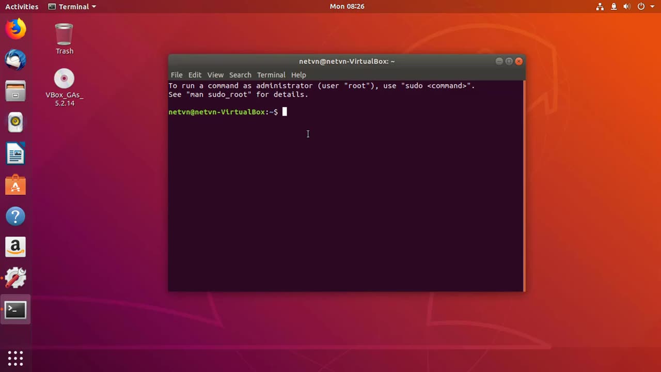This screenshot has height=372, width=661.
Task: Open the network status icon in top bar
Action: coord(600,7)
